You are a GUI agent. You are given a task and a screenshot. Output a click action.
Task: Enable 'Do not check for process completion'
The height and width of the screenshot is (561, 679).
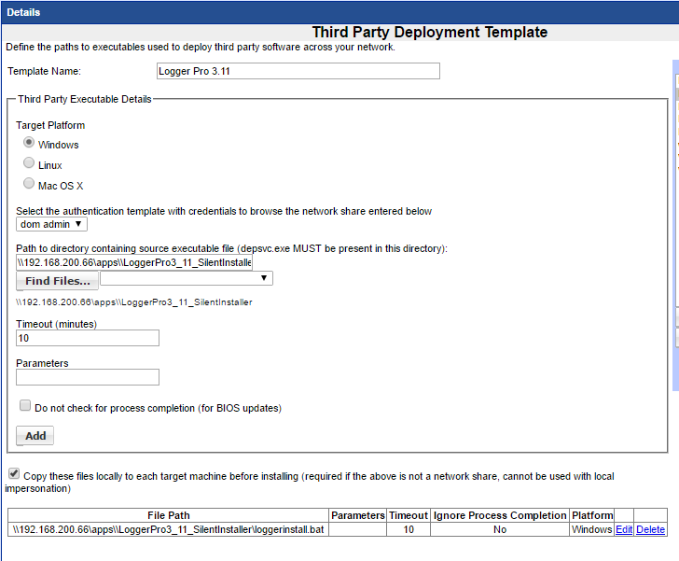coord(25,406)
